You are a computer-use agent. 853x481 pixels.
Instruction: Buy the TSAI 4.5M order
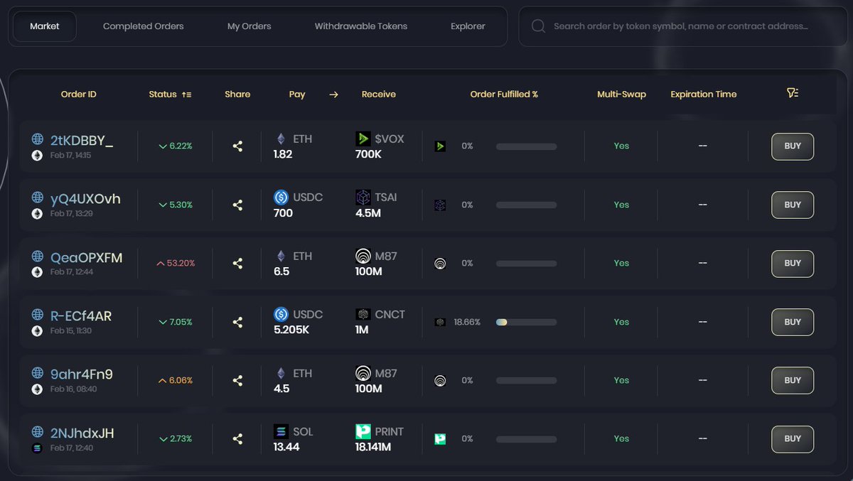pyautogui.click(x=793, y=205)
